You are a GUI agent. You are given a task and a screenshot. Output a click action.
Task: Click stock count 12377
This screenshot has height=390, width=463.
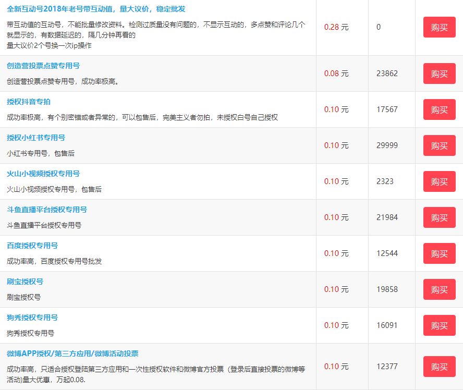(387, 367)
